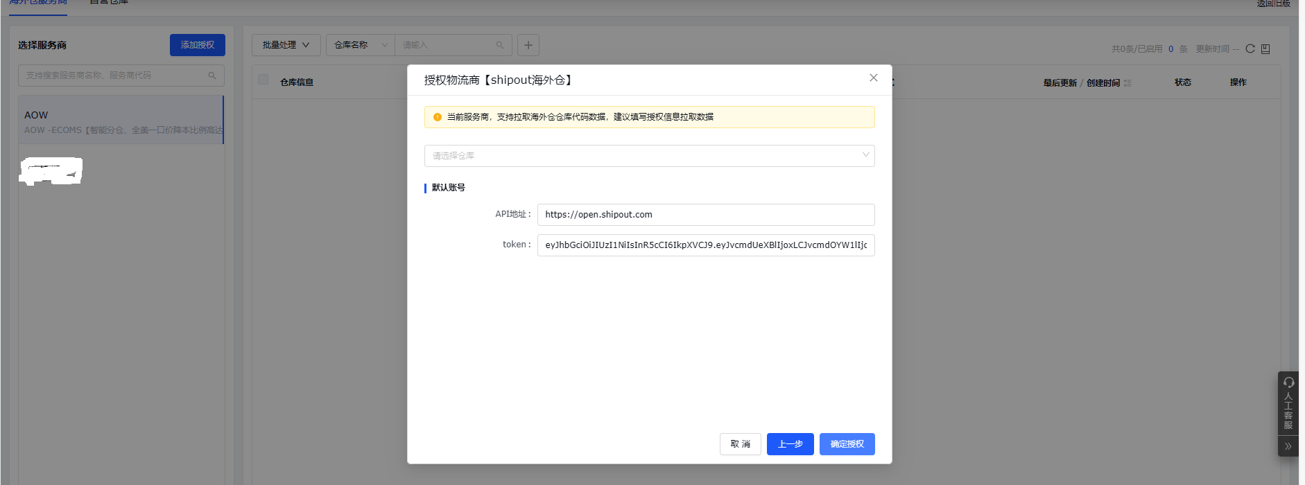This screenshot has width=1305, height=485.
Task: Click the API地址 input field
Action: click(706, 215)
